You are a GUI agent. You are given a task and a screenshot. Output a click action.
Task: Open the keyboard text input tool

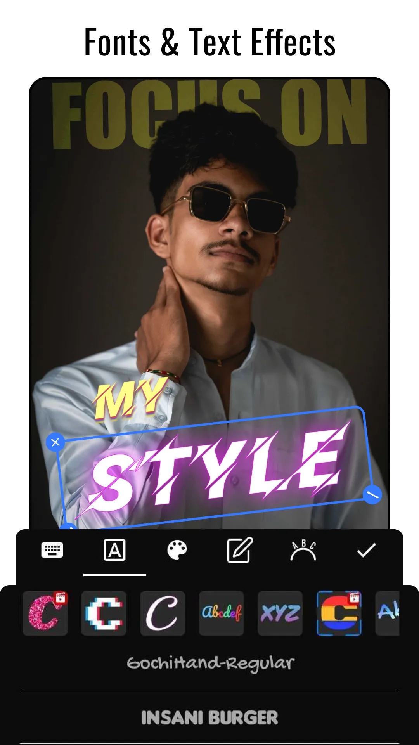[52, 550]
